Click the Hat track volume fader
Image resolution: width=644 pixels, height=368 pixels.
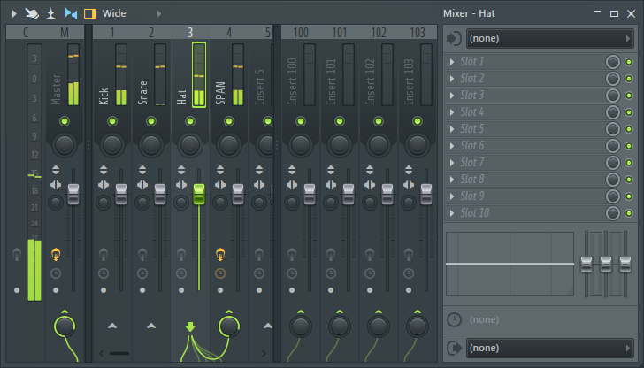(199, 195)
